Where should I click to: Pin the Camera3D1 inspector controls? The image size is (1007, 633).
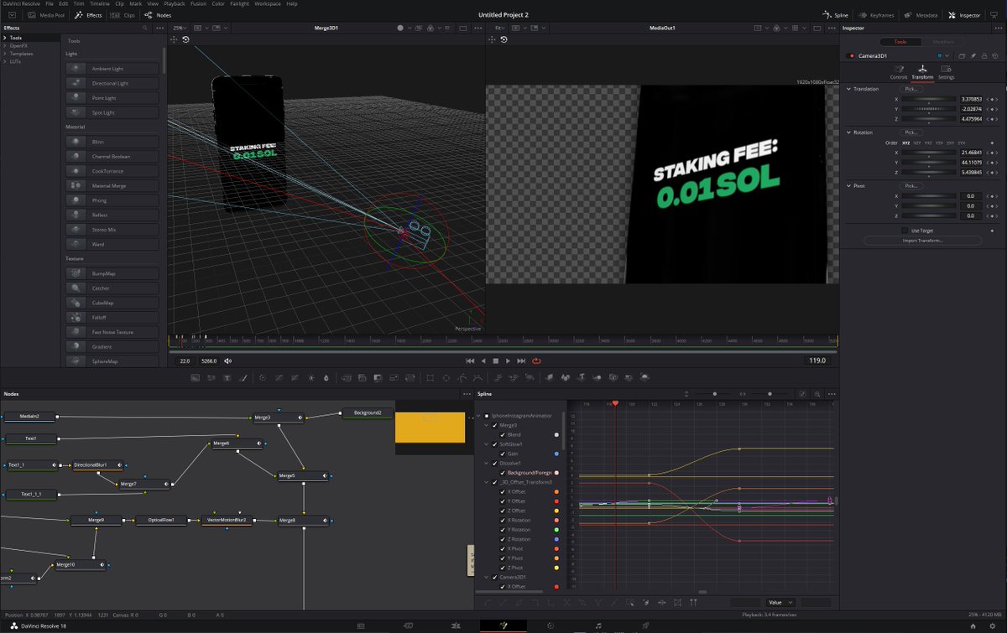(x=972, y=56)
